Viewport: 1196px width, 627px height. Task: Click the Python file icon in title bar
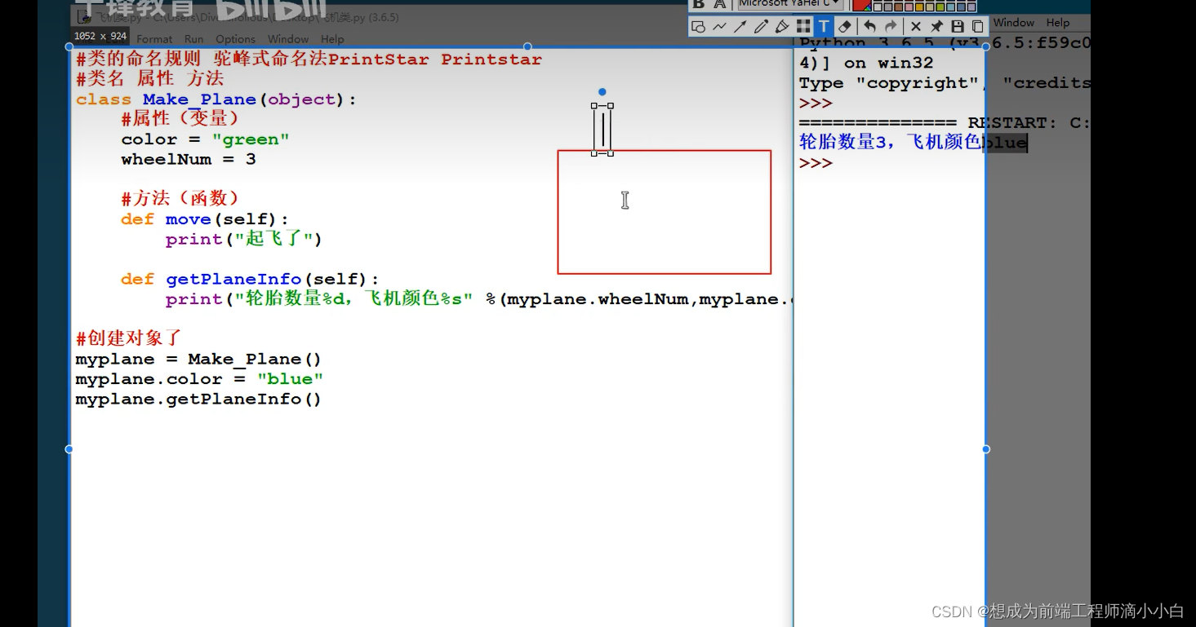83,17
